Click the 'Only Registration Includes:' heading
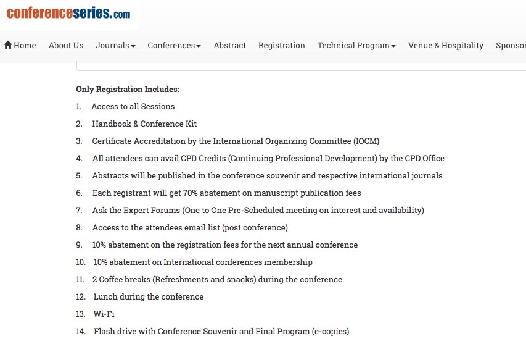The height and width of the screenshot is (344, 526). [128, 89]
